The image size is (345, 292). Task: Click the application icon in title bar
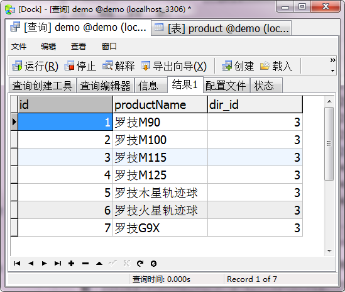10,9
